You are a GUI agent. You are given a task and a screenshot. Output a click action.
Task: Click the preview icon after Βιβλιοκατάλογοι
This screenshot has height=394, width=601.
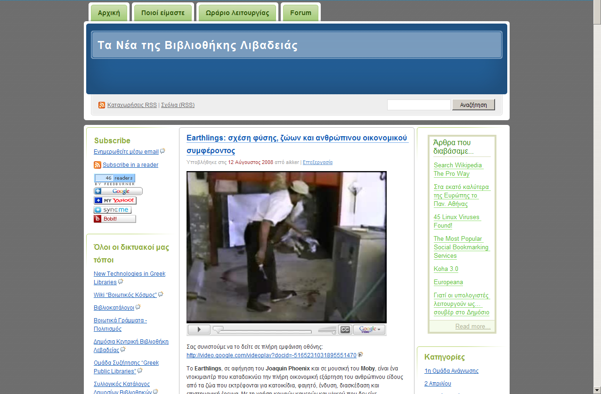(138, 307)
